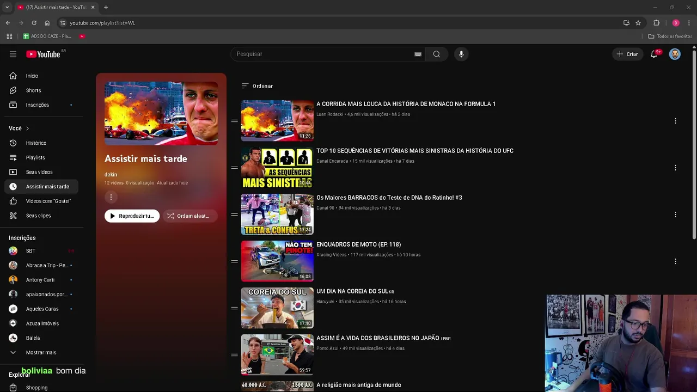This screenshot has height=392, width=697.
Task: Bookmark this page with the star icon
Action: 638,23
